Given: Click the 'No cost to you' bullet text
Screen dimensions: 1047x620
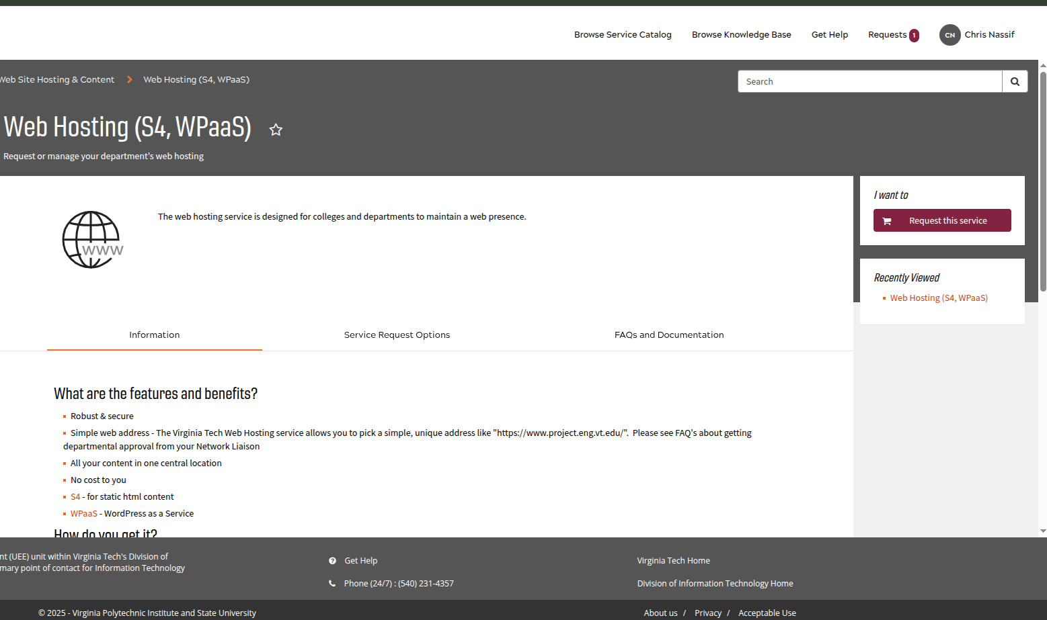Looking at the screenshot, I should click(x=98, y=480).
